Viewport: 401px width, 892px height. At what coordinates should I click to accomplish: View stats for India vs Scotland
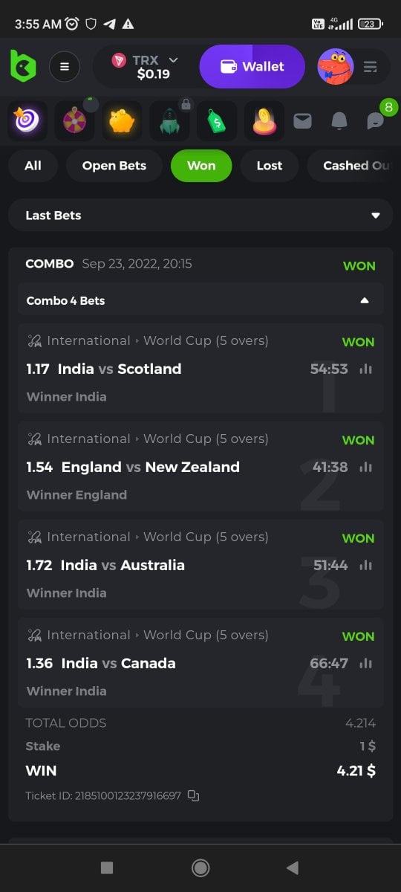click(365, 369)
